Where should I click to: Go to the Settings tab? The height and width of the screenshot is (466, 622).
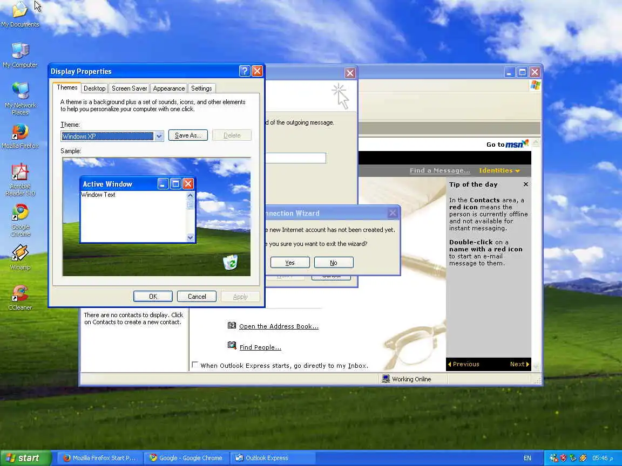pos(201,88)
